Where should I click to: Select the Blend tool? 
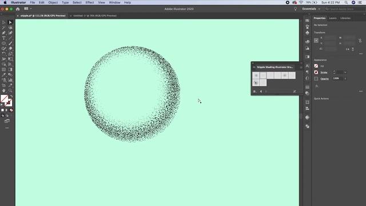pyautogui.click(x=10, y=75)
